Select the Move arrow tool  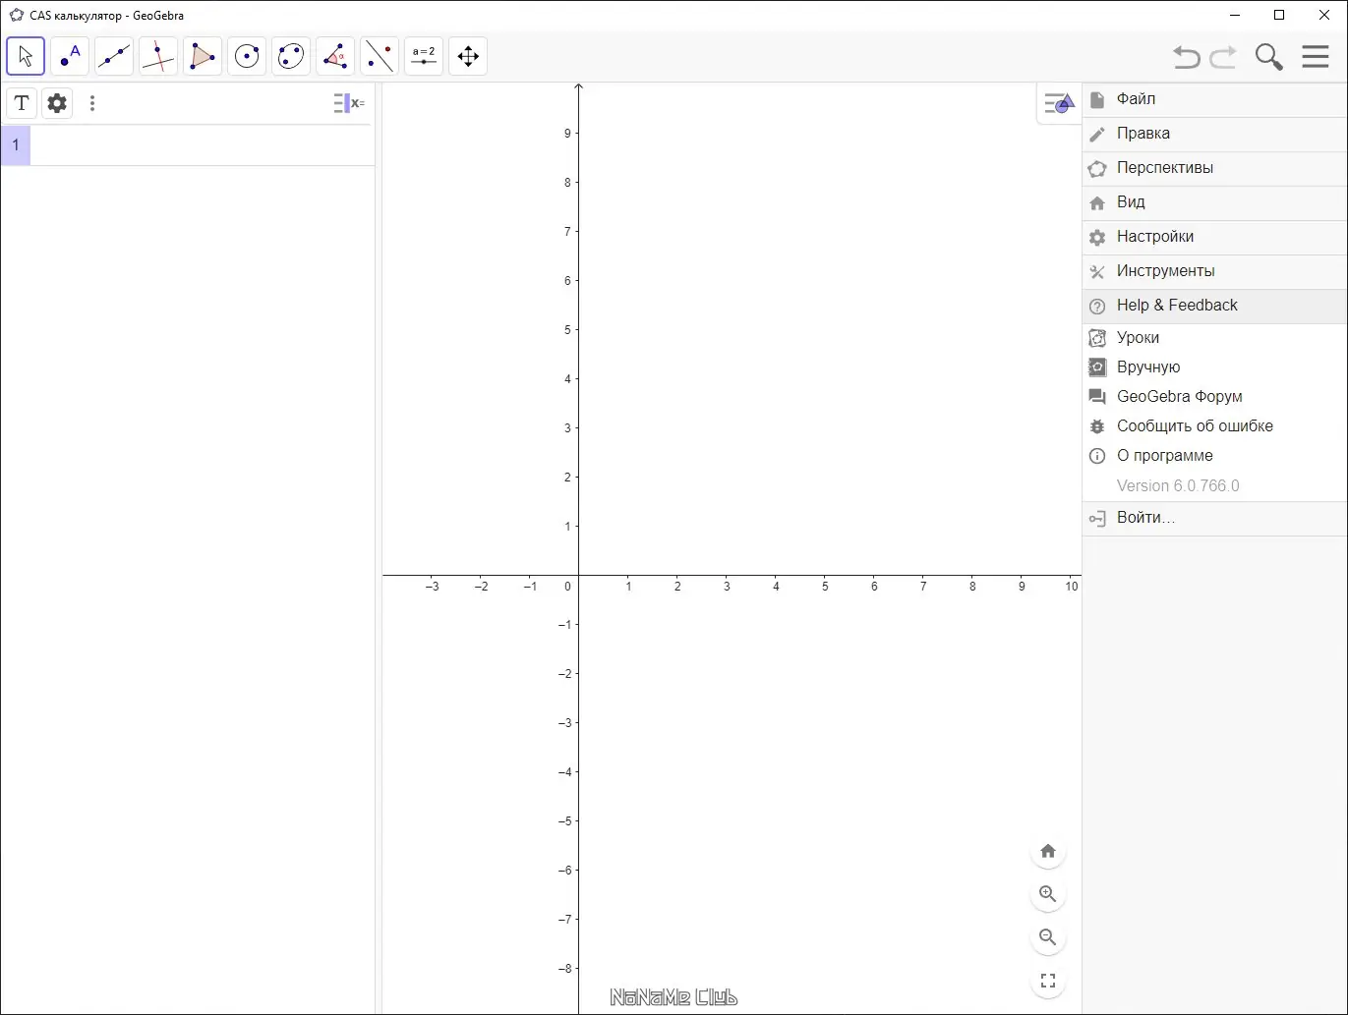click(x=26, y=56)
